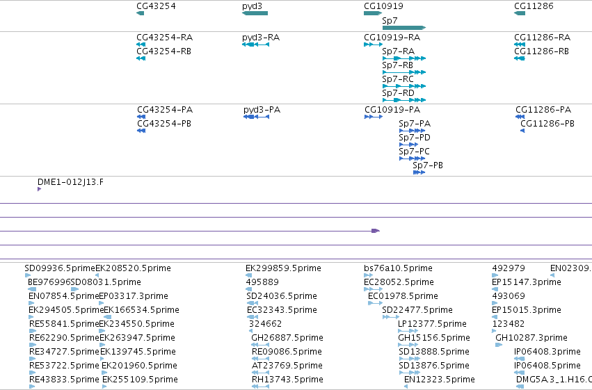Click the SD24036.5prime EST glyph
This screenshot has height=390, width=592.
(253, 303)
